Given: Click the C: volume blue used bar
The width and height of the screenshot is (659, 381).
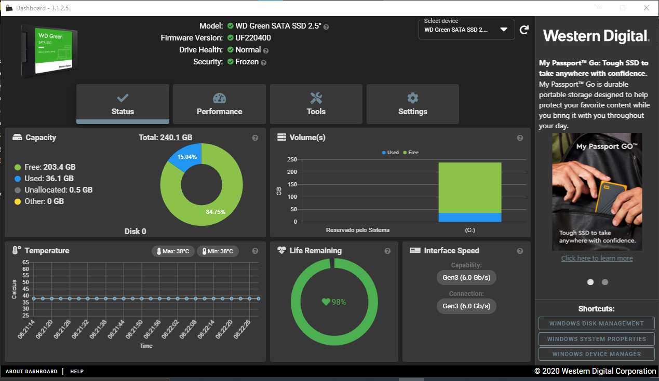Looking at the screenshot, I should 470,217.
